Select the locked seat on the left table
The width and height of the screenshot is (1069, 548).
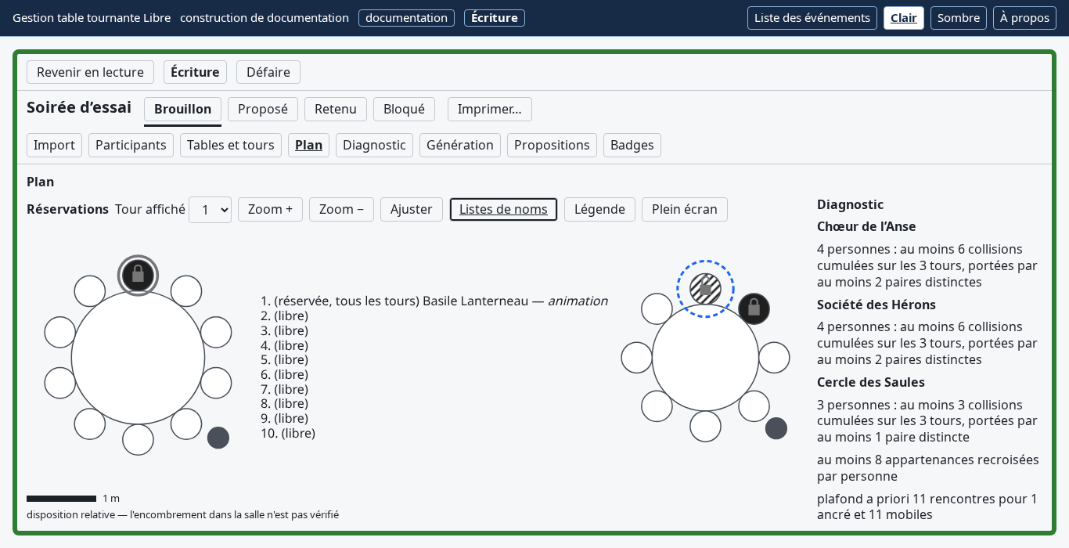click(138, 276)
